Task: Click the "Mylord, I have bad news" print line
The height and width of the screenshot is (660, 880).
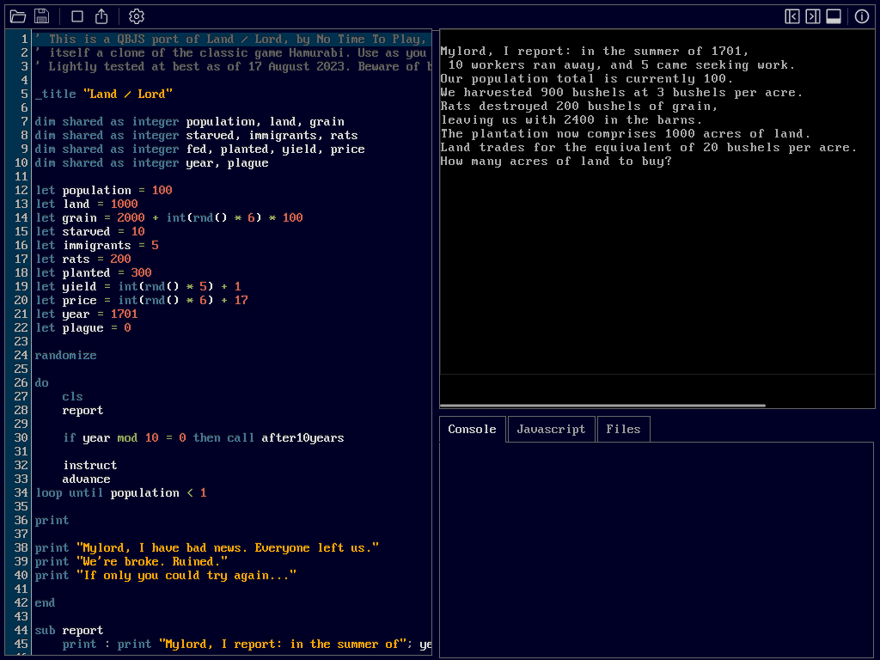Action: [x=207, y=547]
